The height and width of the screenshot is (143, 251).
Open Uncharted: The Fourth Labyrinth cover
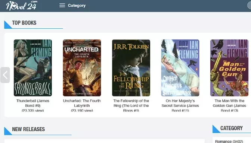point(82,68)
